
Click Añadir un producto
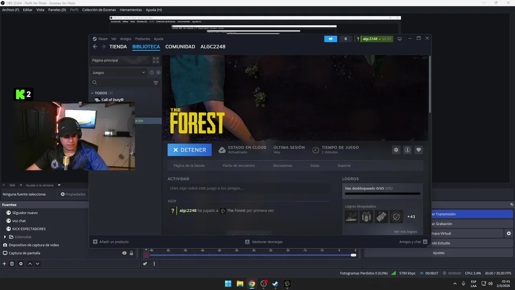(111, 242)
